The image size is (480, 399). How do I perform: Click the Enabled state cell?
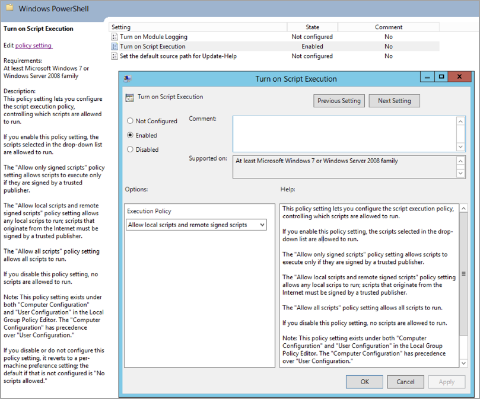tap(312, 46)
